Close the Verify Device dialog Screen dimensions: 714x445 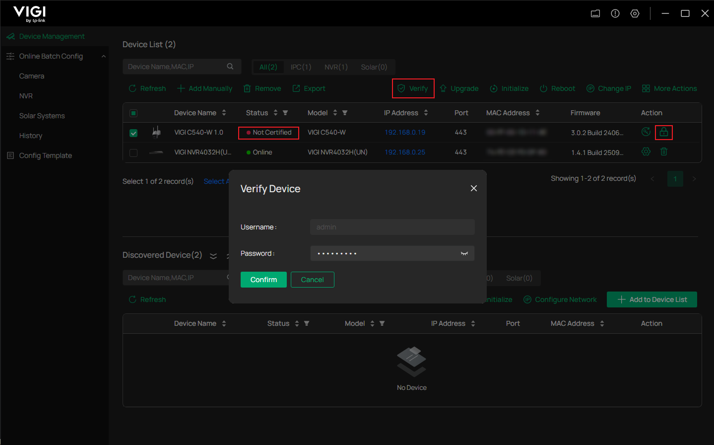coord(473,188)
